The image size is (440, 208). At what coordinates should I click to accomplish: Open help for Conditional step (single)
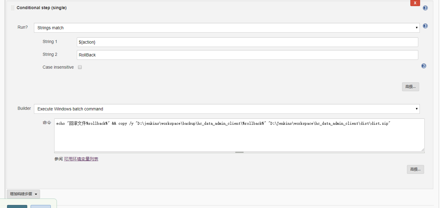pos(425,8)
